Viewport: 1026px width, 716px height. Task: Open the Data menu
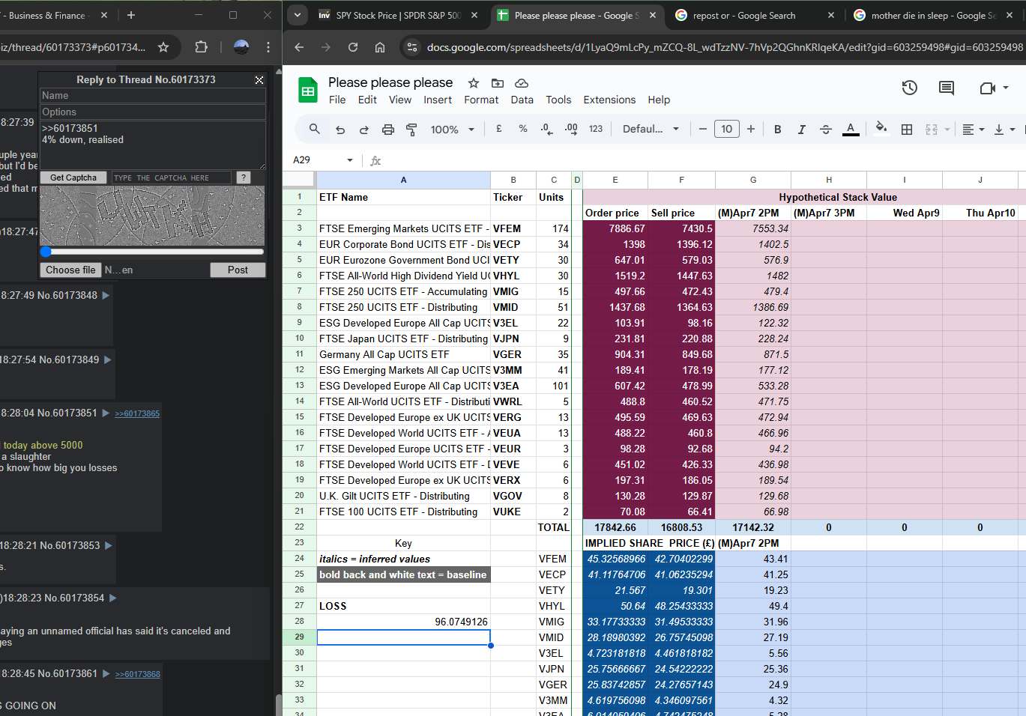click(x=522, y=100)
